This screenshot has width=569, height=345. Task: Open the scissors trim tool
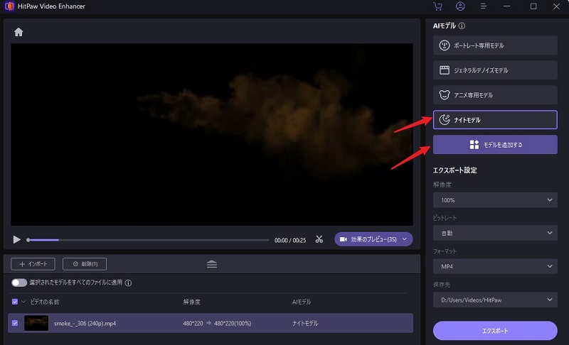pyautogui.click(x=319, y=239)
